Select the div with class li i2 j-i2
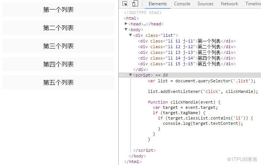261x165 pixels. (186, 47)
